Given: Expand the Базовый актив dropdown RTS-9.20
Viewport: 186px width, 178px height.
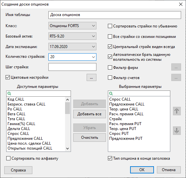Looking at the screenshot, I should click(72, 36).
